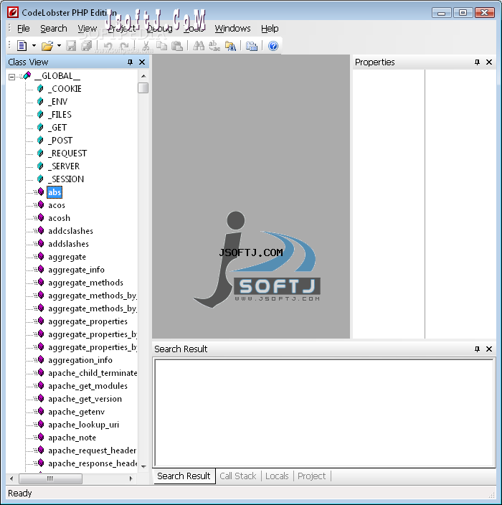This screenshot has width=502, height=505.
Task: Select the _FILES variable item
Action: [60, 115]
